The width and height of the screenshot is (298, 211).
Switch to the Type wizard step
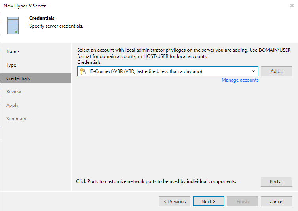[x=11, y=65]
